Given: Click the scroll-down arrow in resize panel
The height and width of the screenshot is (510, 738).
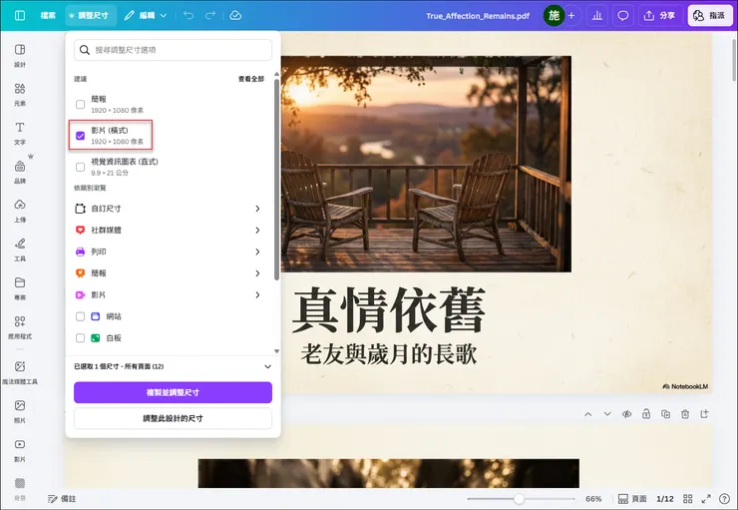Looking at the screenshot, I should click(277, 351).
